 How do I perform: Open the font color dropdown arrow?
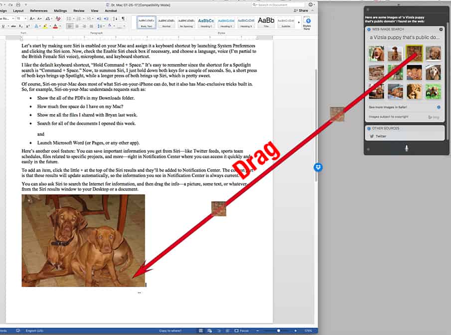(60, 26)
